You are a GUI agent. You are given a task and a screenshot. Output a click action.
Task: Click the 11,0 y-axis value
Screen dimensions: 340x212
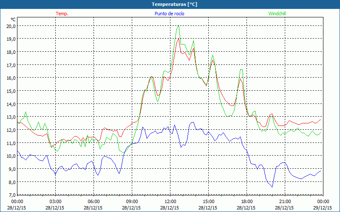[x=11, y=143]
